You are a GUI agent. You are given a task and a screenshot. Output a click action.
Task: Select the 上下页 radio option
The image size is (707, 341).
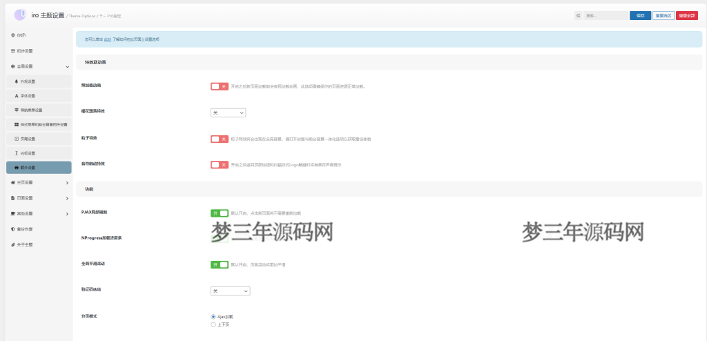[213, 324]
